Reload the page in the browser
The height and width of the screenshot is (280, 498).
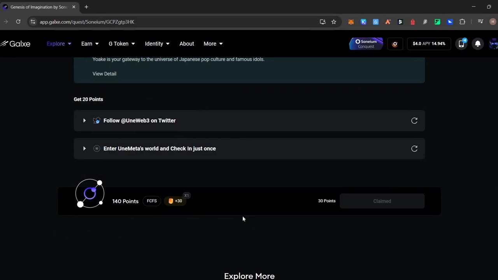pyautogui.click(x=18, y=22)
